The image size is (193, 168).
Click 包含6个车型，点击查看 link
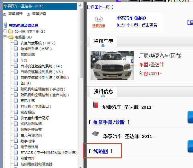(x=137, y=25)
